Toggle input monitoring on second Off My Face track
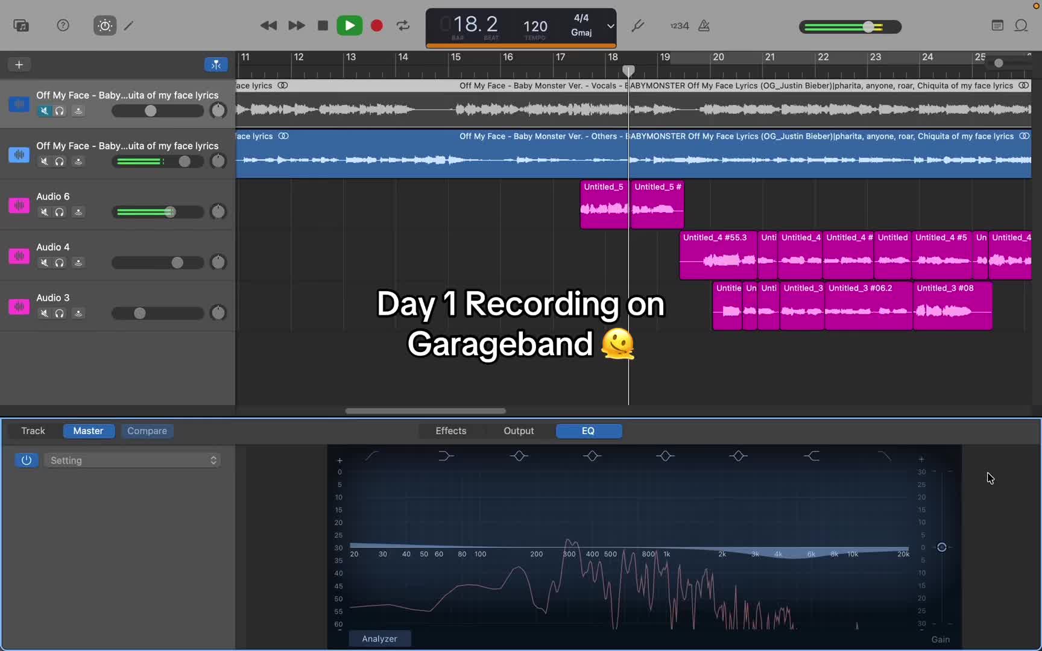1042x651 pixels. (78, 162)
